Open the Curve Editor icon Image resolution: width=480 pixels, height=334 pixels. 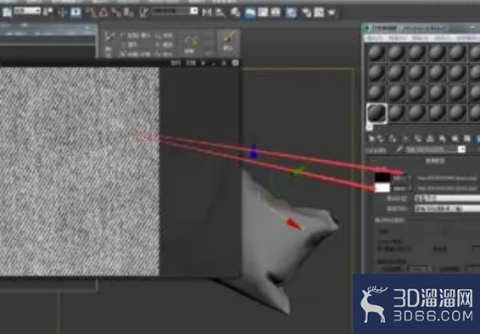[263, 12]
